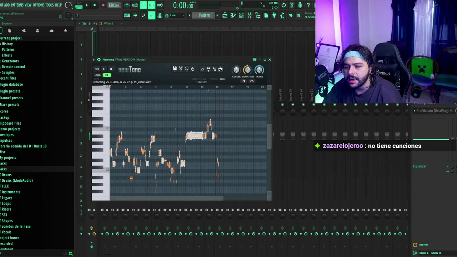This screenshot has height=257, width=457.
Task: Click the send to playlist icon in Newtone
Action: [x=220, y=69]
